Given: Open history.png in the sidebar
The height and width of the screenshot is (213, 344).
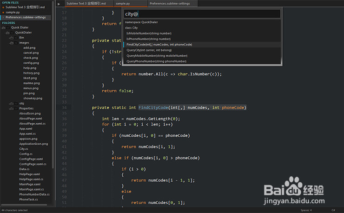Looking at the screenshot, I should (x=31, y=73).
